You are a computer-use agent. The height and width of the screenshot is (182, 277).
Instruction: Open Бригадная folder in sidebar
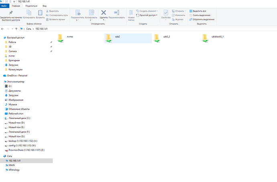14,61
